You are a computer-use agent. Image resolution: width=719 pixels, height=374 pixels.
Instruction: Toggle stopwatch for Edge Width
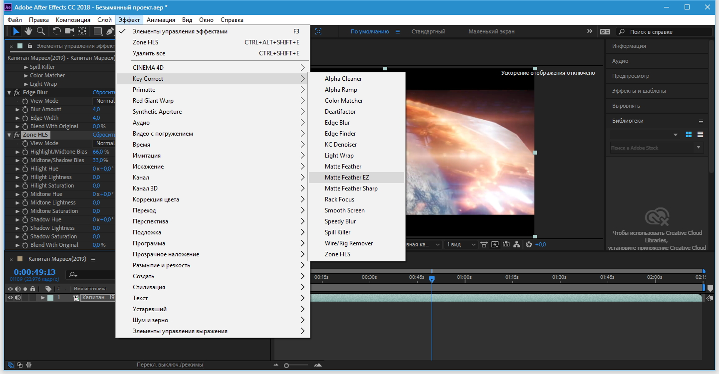pos(25,118)
